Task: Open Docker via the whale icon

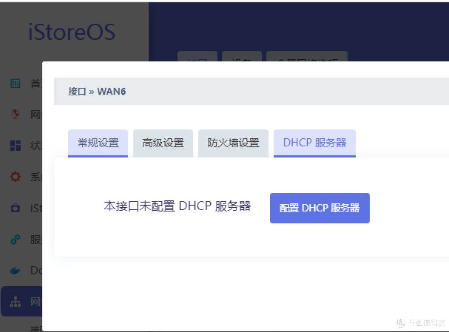Action: (x=15, y=270)
